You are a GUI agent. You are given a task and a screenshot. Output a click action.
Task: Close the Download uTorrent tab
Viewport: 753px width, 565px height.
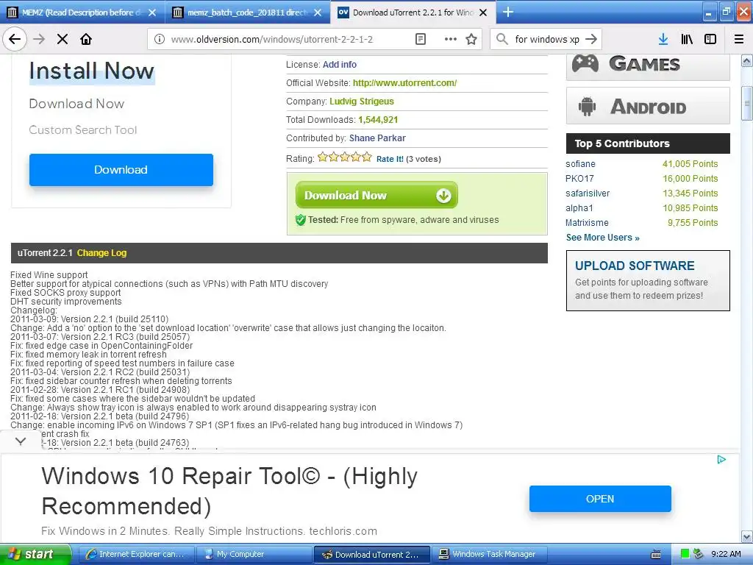(x=484, y=13)
